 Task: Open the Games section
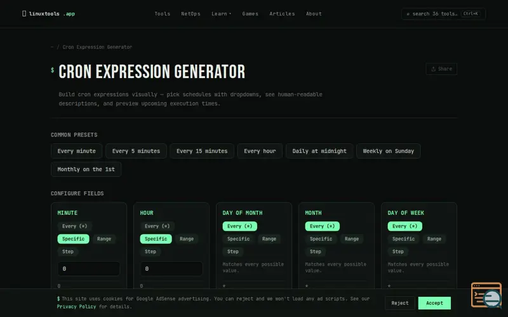(x=250, y=13)
